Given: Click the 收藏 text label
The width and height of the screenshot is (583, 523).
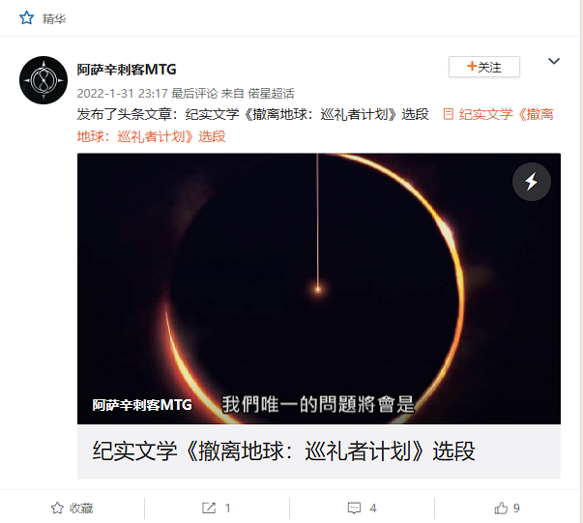Looking at the screenshot, I should pos(81,508).
